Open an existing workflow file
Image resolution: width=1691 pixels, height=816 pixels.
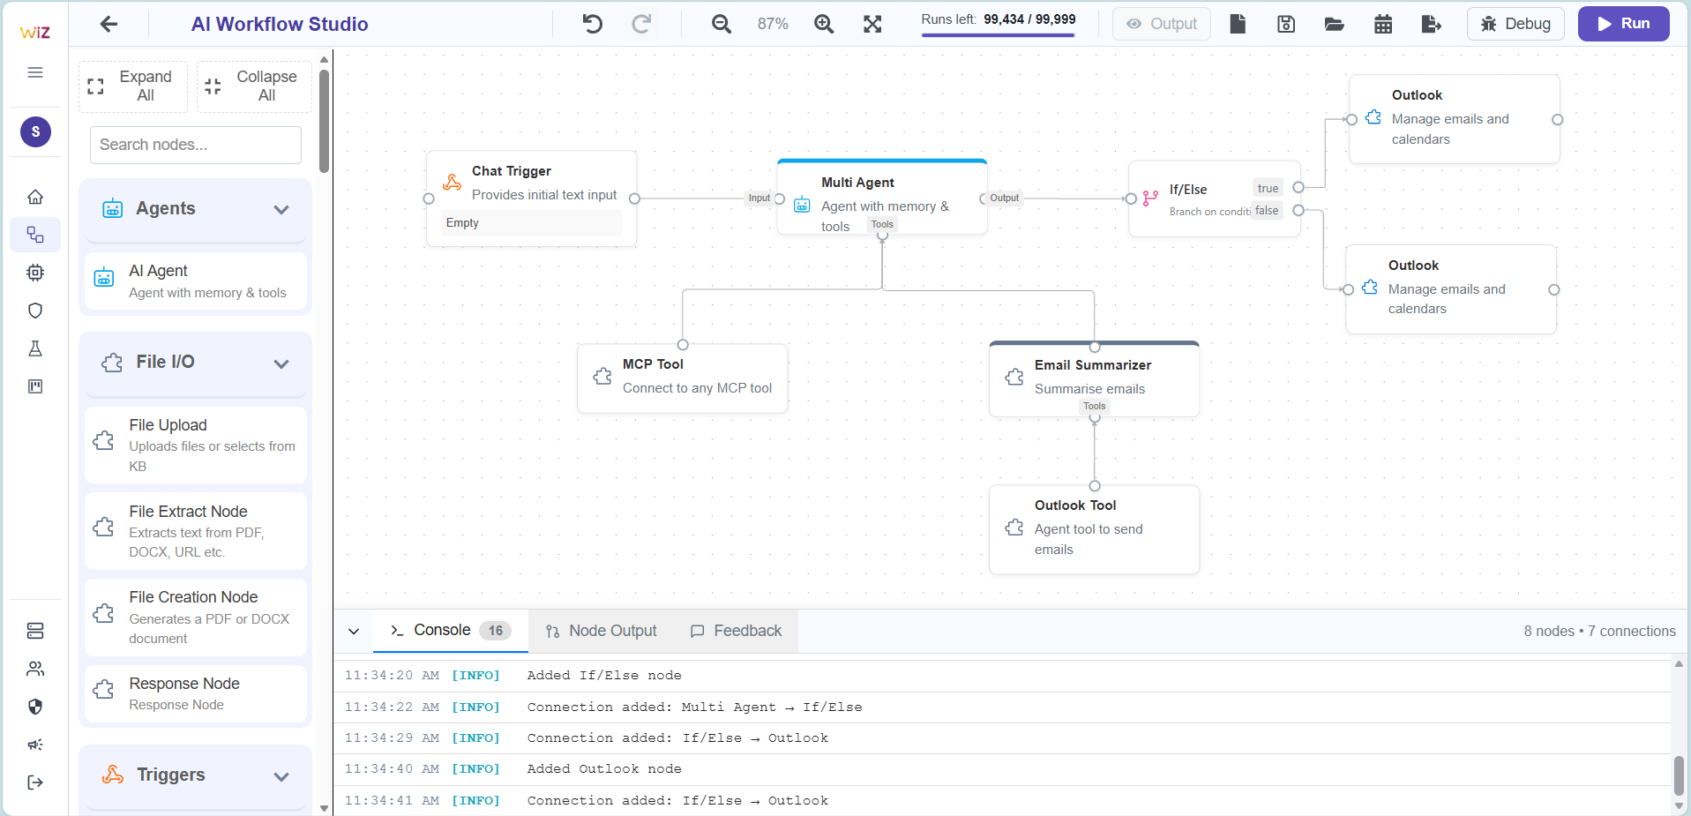point(1334,24)
